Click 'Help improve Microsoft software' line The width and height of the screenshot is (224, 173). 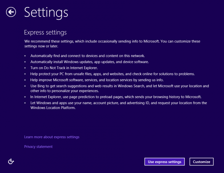pyautogui.click(x=97, y=80)
